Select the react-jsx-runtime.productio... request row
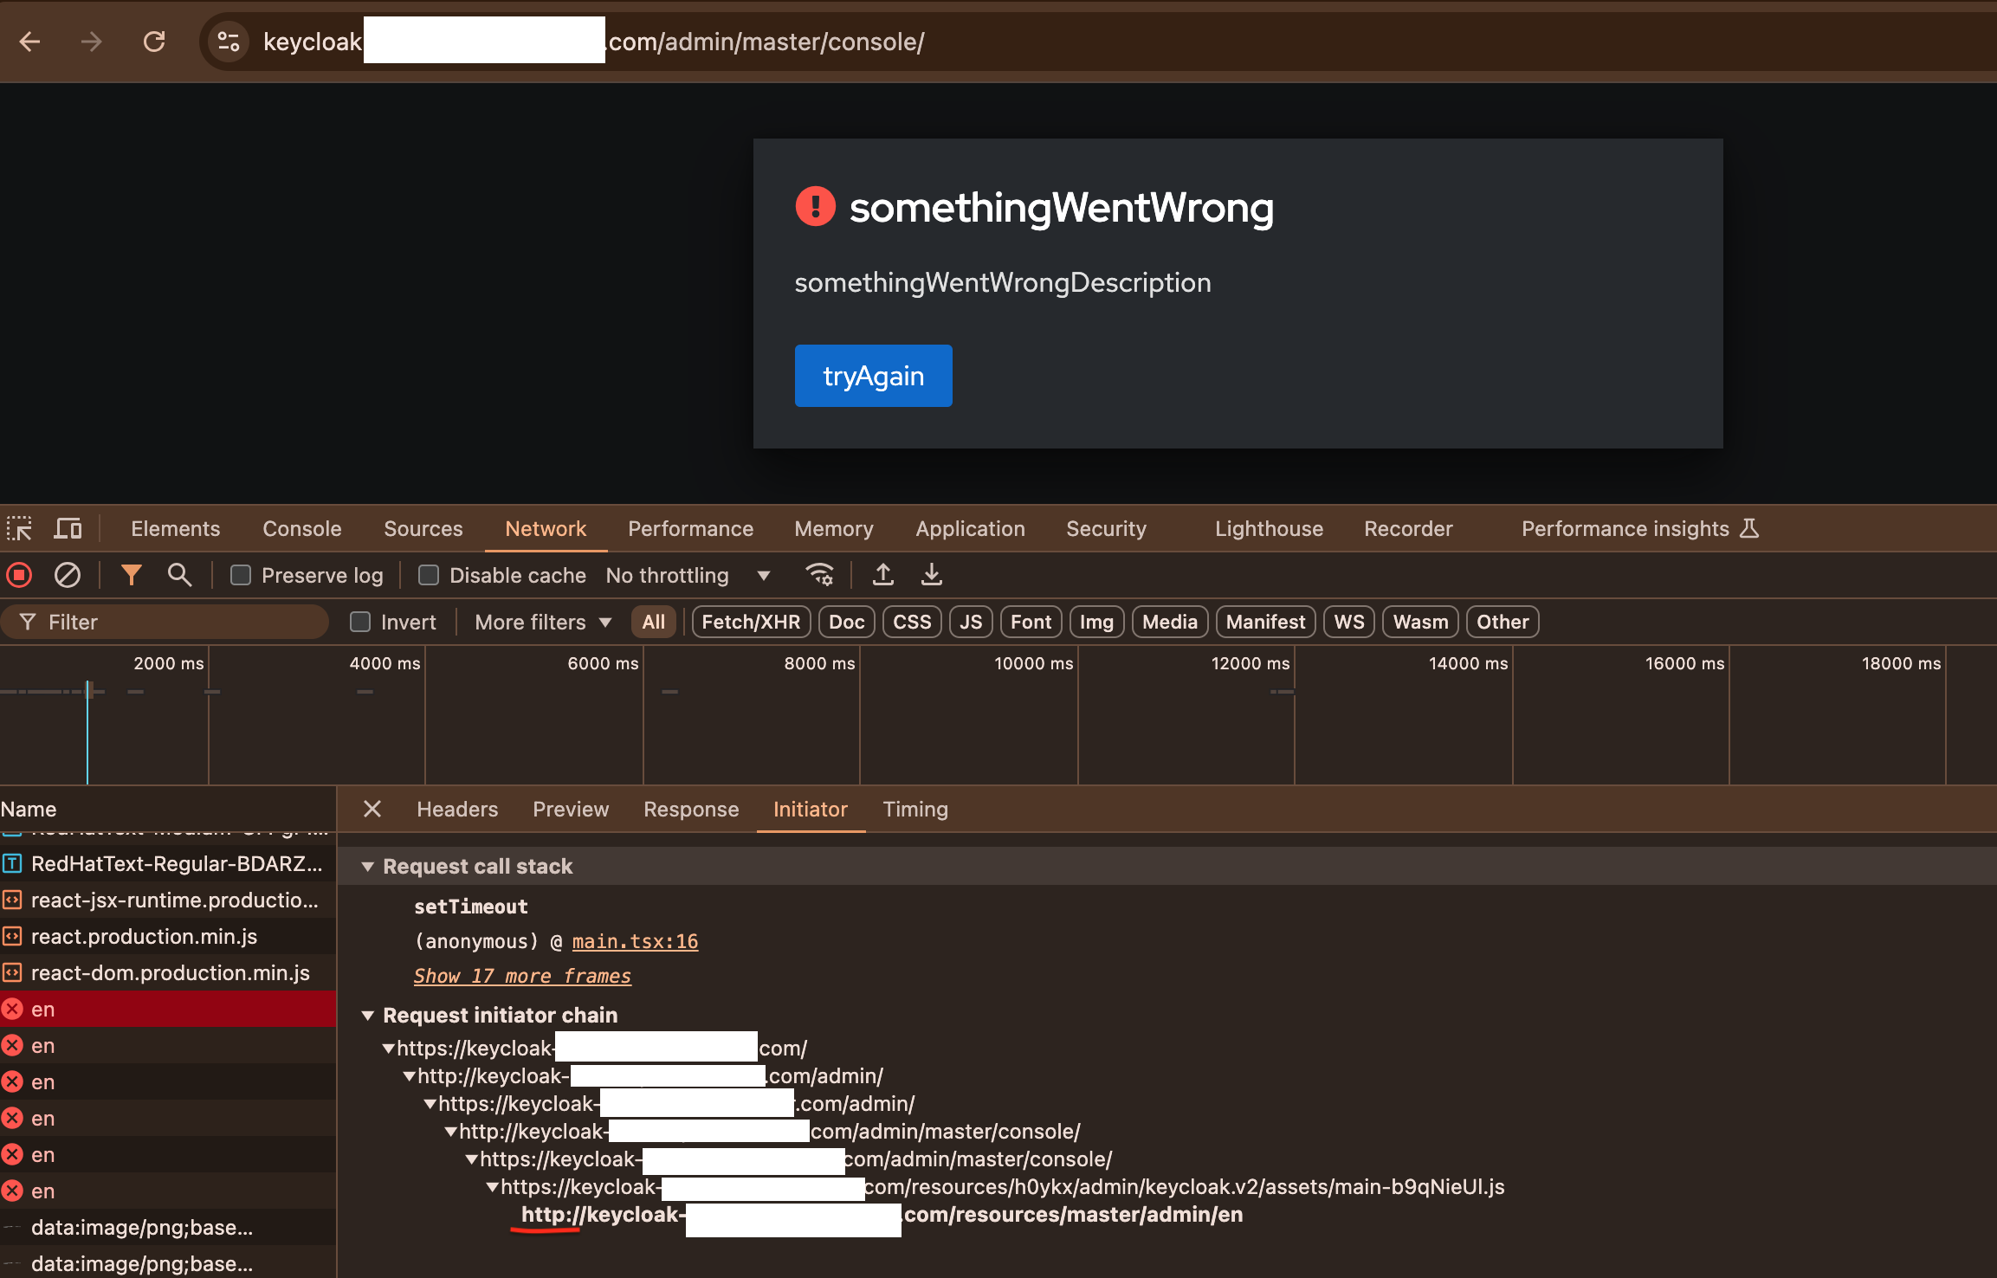Image resolution: width=1997 pixels, height=1278 pixels. point(168,900)
